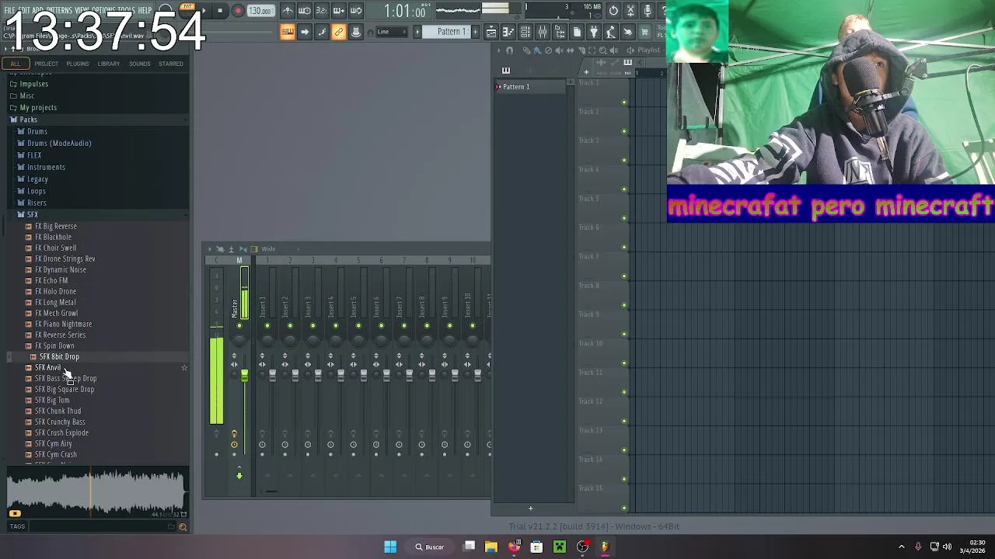Open the Plugin picker plug icon
The image size is (995, 559).
(x=594, y=32)
